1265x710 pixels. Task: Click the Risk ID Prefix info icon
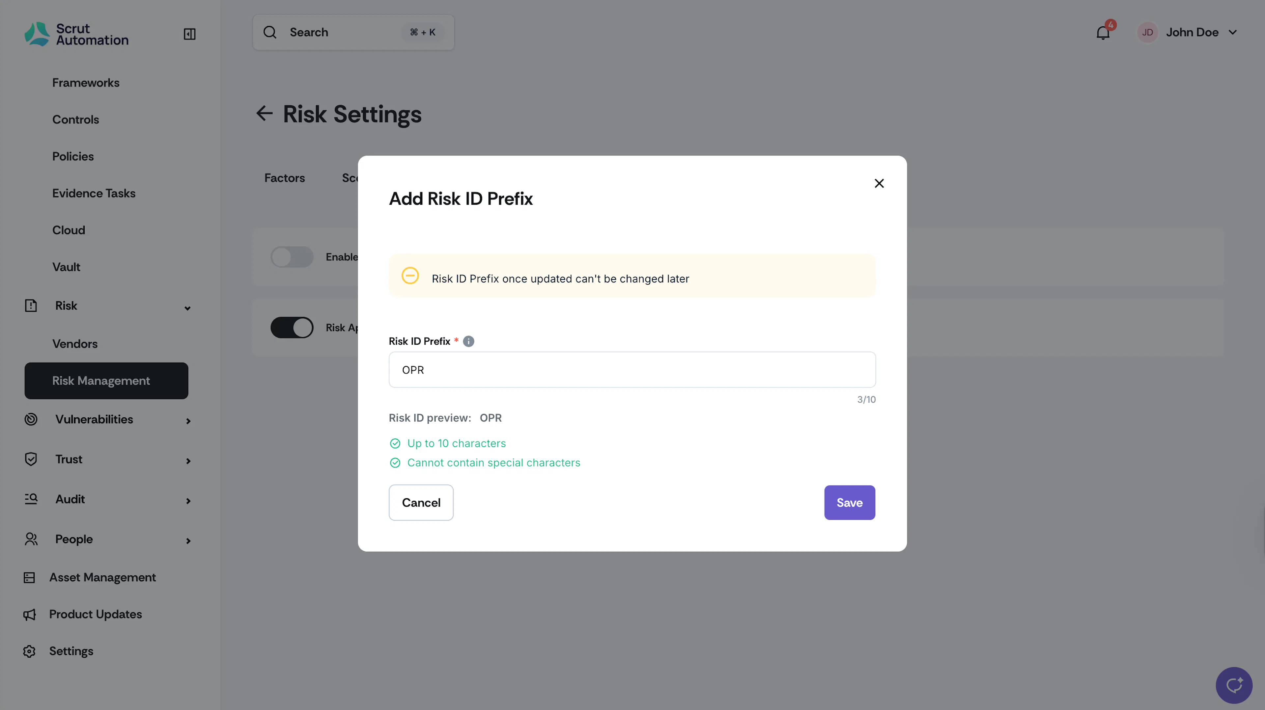click(468, 341)
